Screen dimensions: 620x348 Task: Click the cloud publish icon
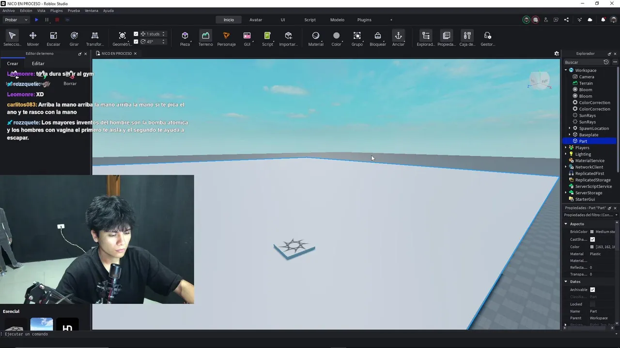(590, 20)
